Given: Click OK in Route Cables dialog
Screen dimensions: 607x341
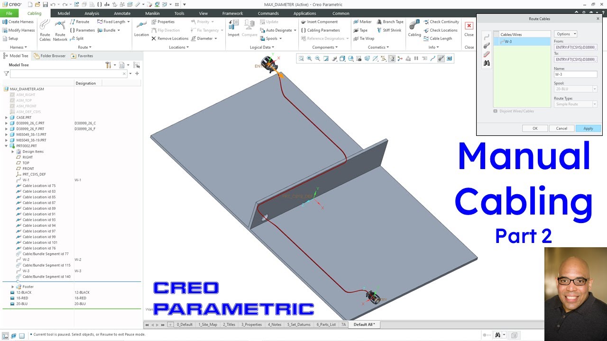Looking at the screenshot, I should point(535,128).
